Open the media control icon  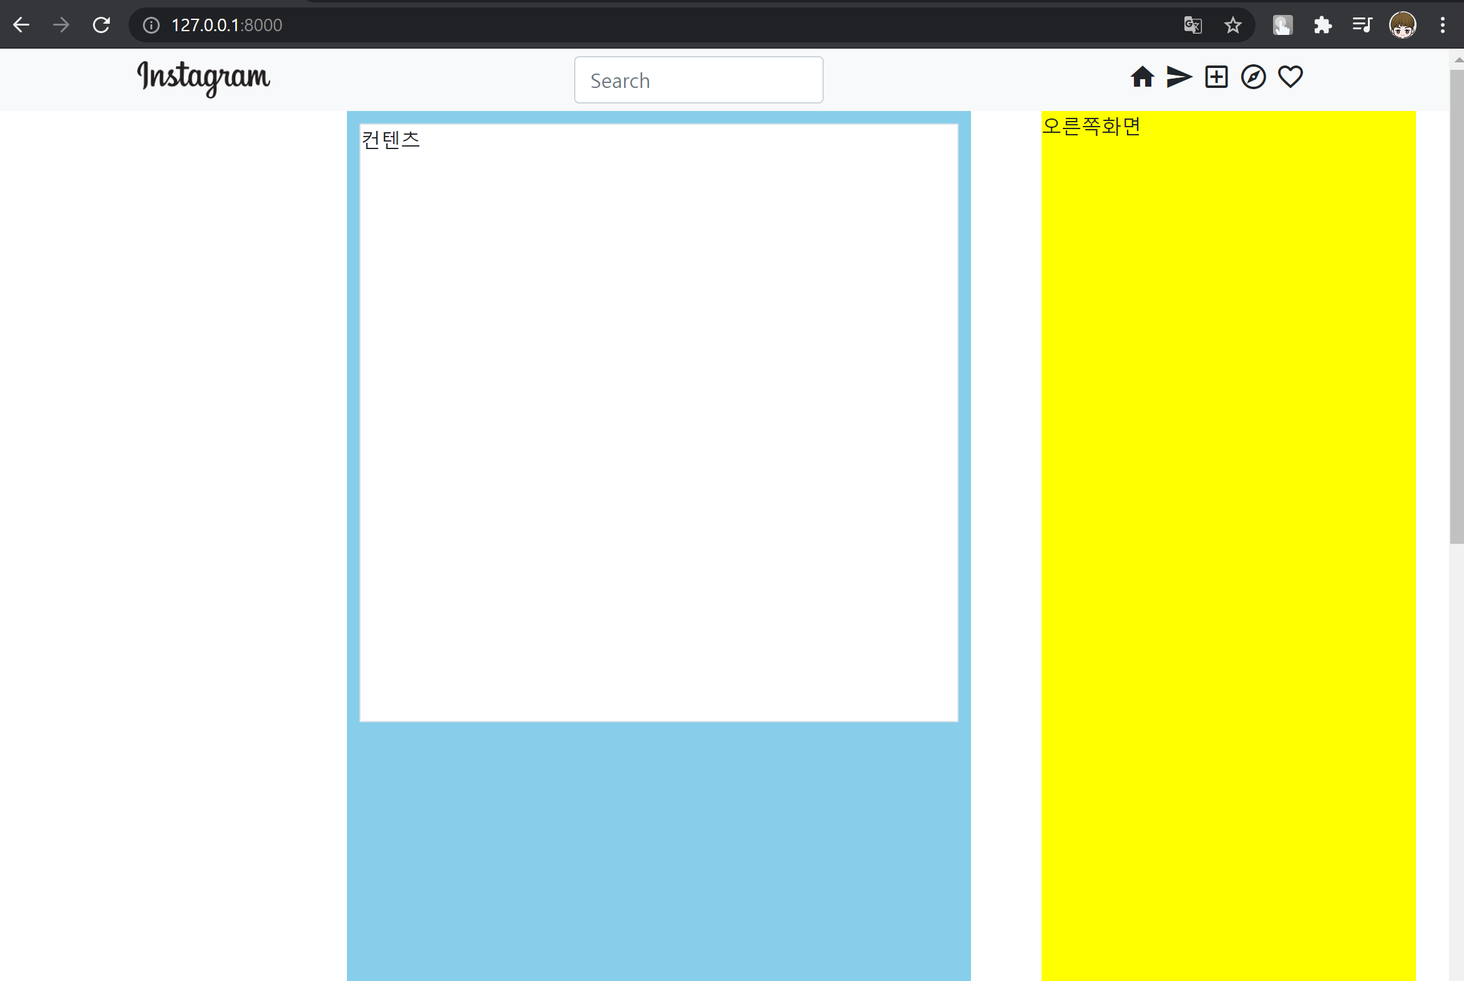(x=1362, y=25)
